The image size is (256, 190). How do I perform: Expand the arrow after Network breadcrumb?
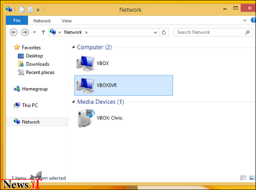(x=87, y=32)
